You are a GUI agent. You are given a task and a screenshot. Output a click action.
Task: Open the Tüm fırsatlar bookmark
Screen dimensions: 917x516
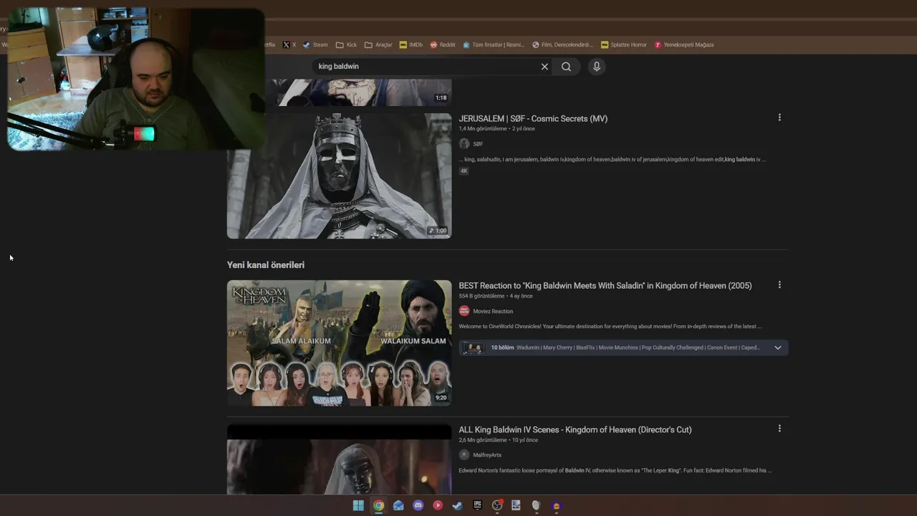point(494,44)
